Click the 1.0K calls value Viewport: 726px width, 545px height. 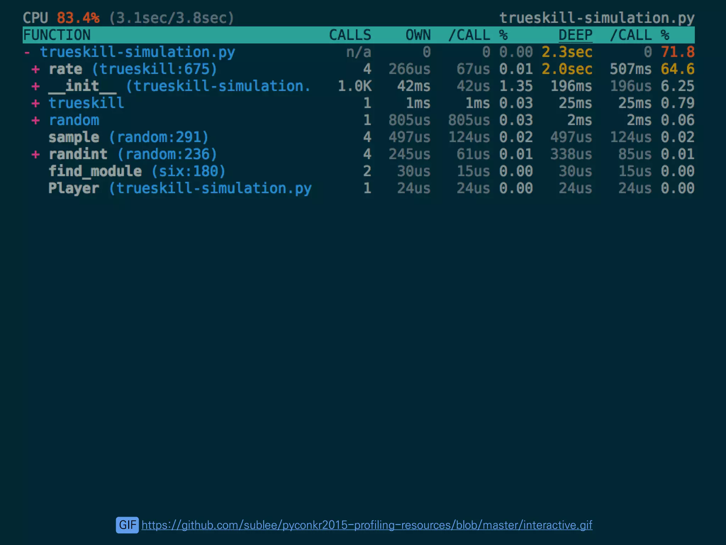(x=354, y=86)
